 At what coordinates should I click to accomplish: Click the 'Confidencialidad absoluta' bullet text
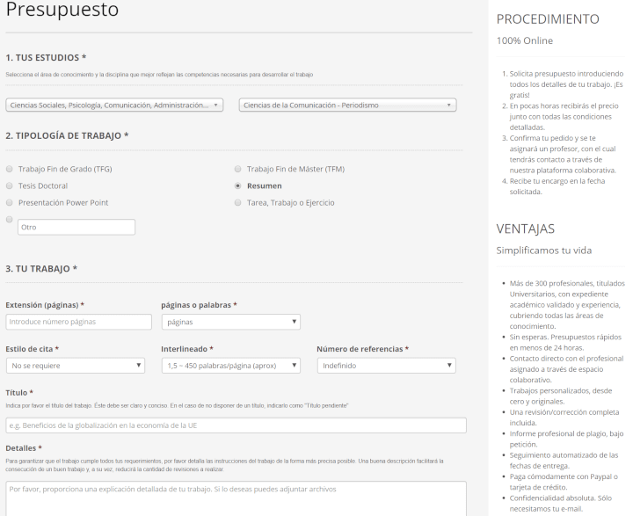point(560,503)
